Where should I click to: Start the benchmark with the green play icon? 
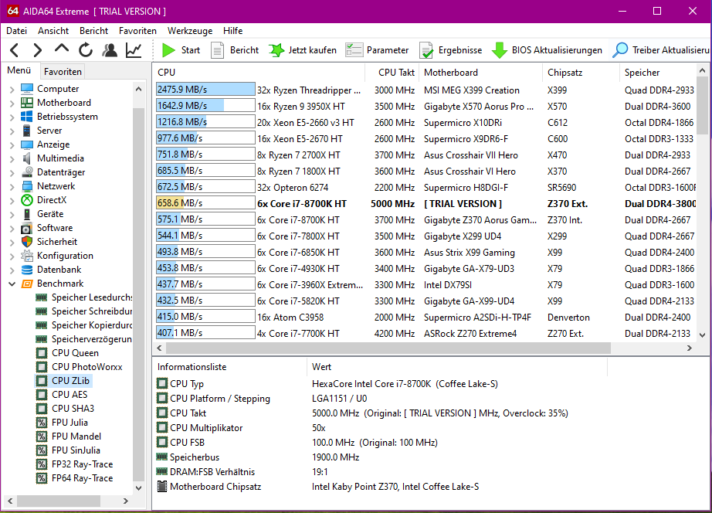click(x=168, y=50)
